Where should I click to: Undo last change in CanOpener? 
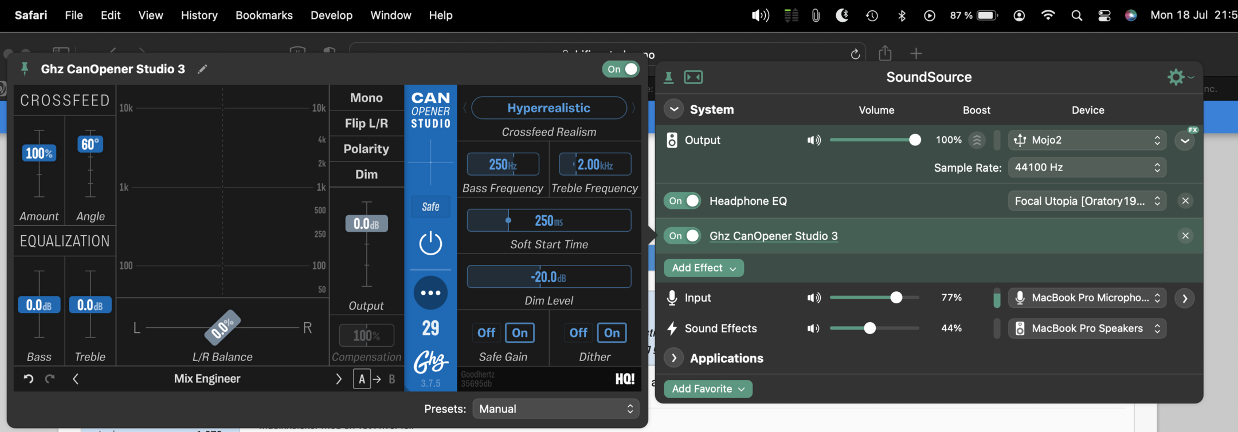(x=28, y=379)
